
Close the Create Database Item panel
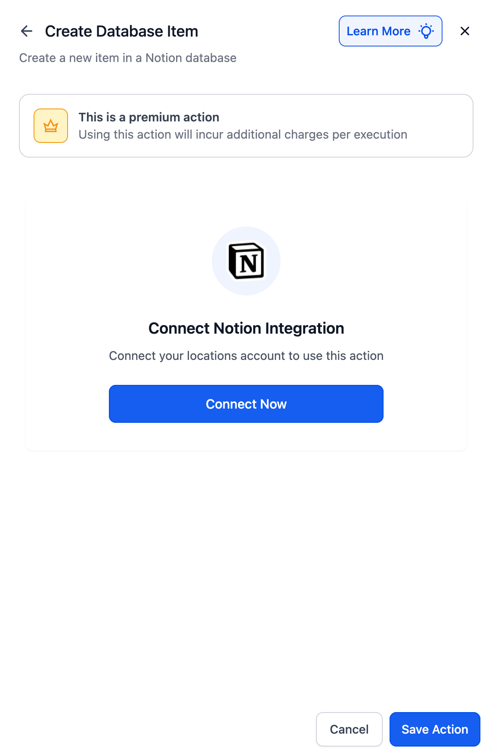click(x=464, y=31)
